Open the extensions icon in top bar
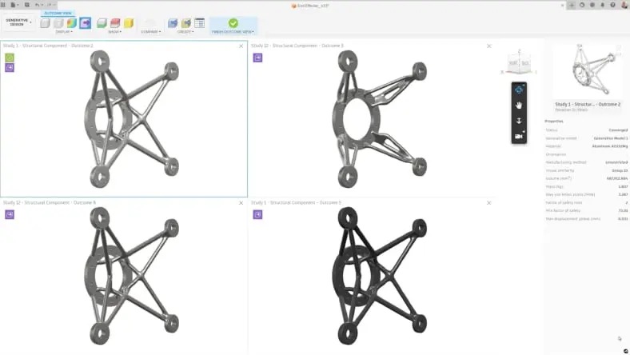Viewport: 630px width, 355px height. 582,6
